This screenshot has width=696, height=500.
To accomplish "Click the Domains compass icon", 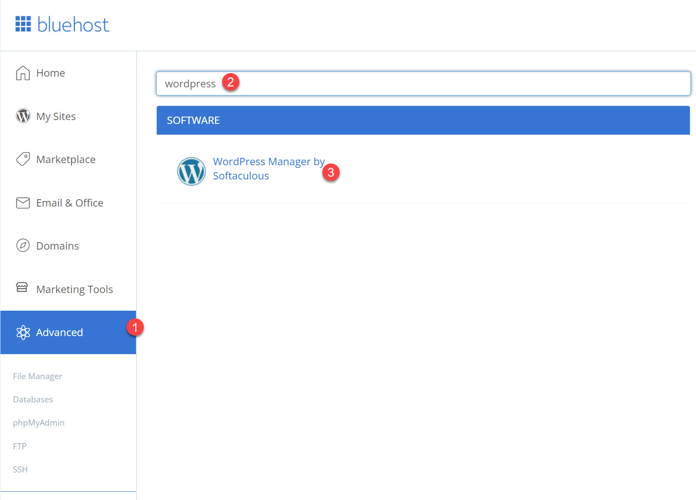I will pyautogui.click(x=22, y=245).
